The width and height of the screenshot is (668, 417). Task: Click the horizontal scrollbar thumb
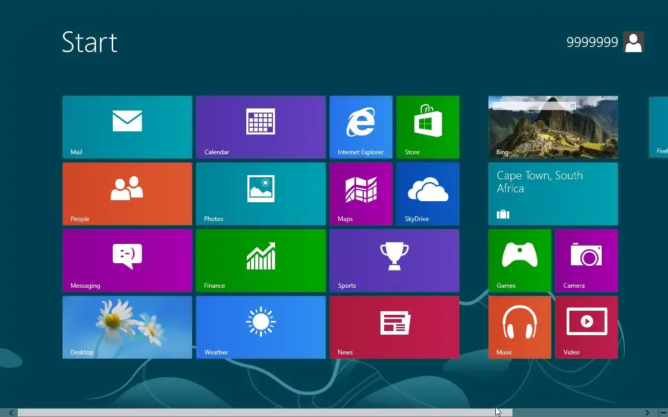click(x=265, y=413)
